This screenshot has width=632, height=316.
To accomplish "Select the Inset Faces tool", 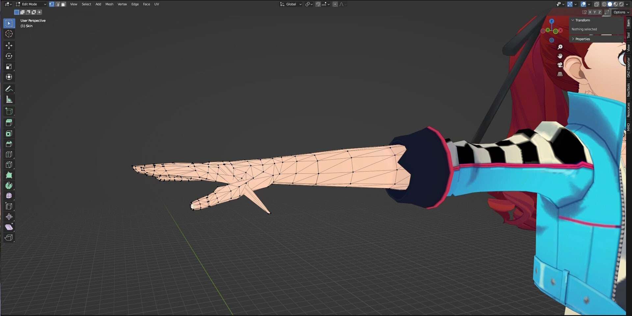I will [9, 133].
